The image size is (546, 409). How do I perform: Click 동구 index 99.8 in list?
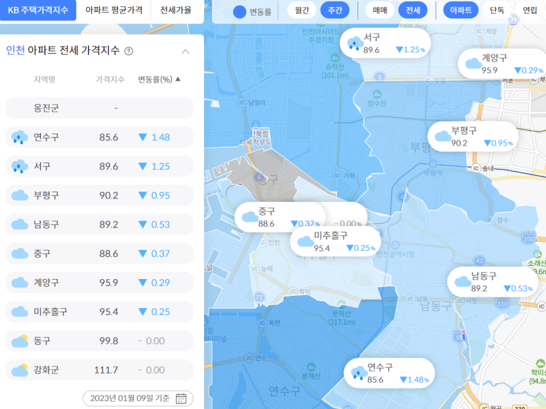pos(109,340)
